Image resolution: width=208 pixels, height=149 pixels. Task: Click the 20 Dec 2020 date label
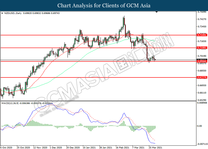pos(73,148)
